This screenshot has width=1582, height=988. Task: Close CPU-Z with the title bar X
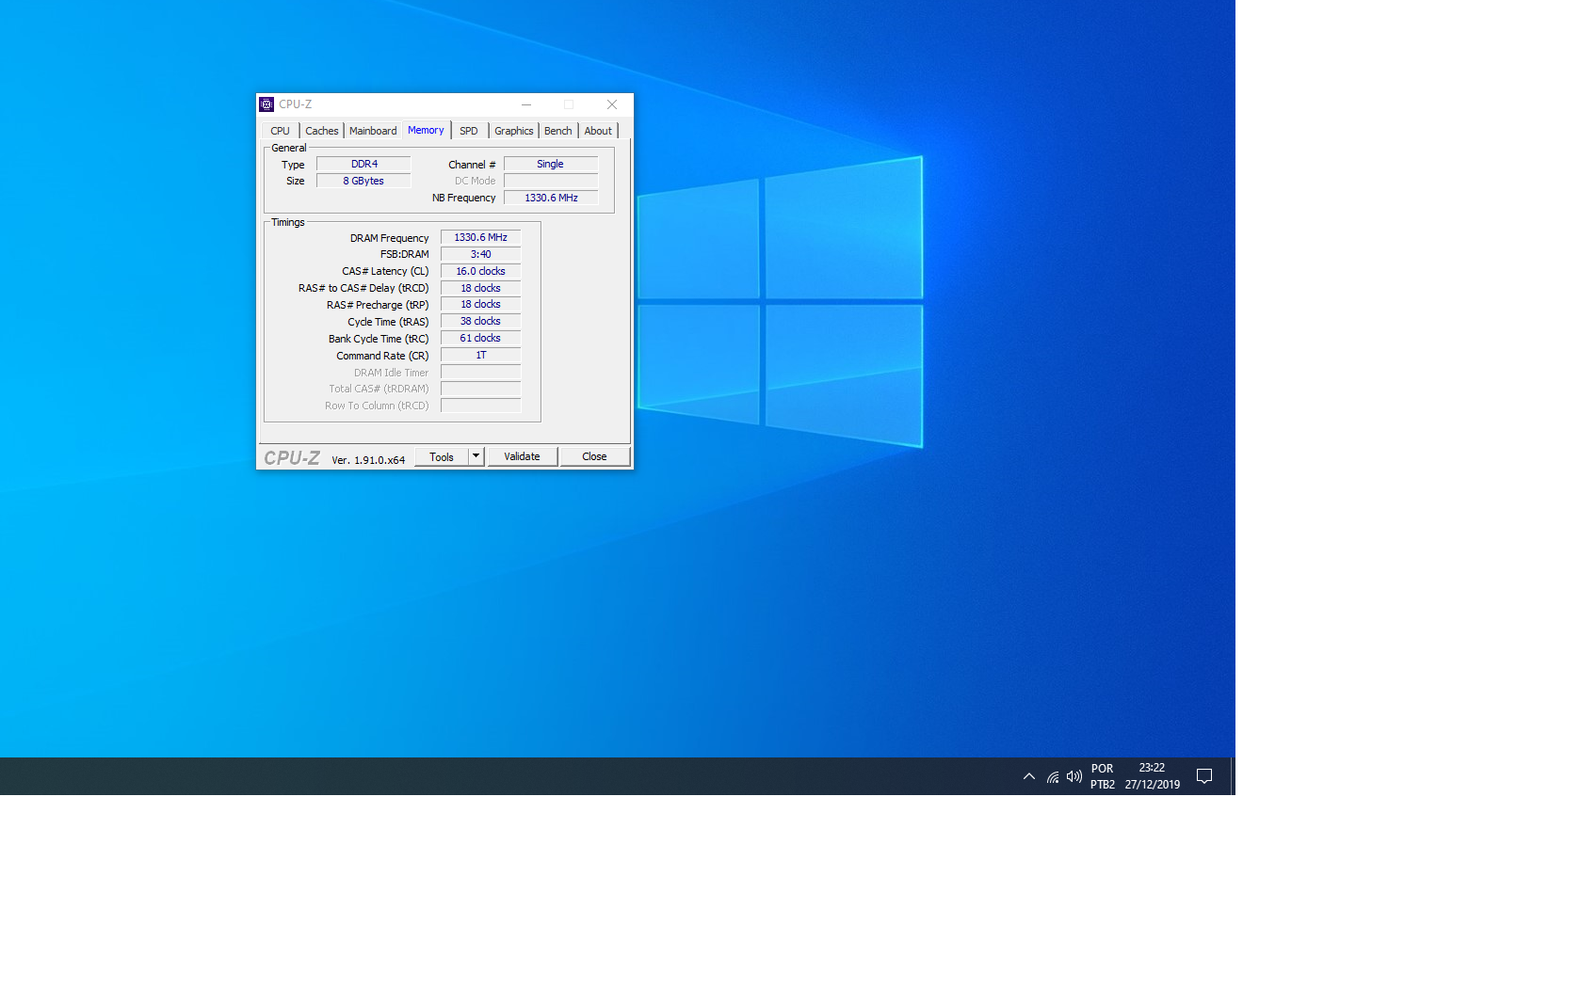612,104
